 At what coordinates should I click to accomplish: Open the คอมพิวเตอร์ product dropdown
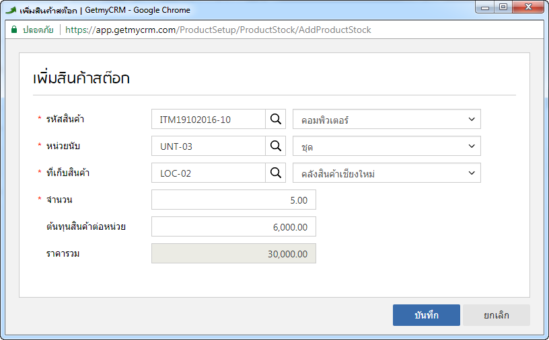387,119
